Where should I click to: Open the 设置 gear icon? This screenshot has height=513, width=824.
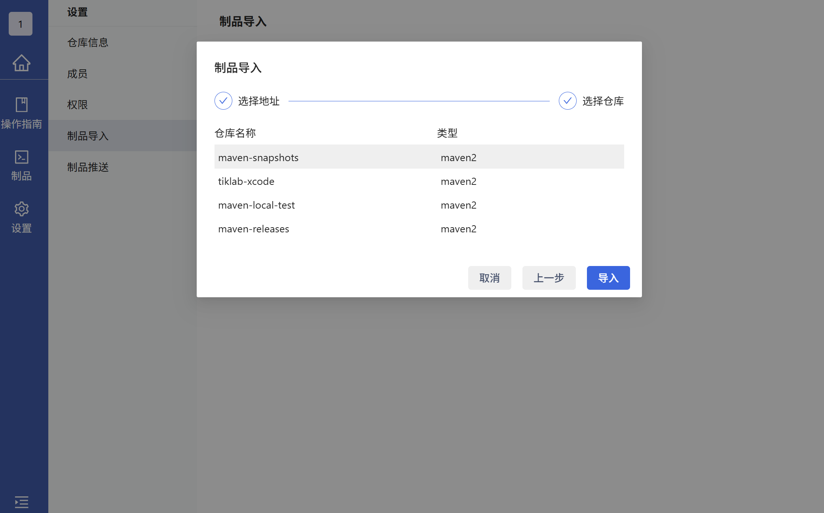21,209
